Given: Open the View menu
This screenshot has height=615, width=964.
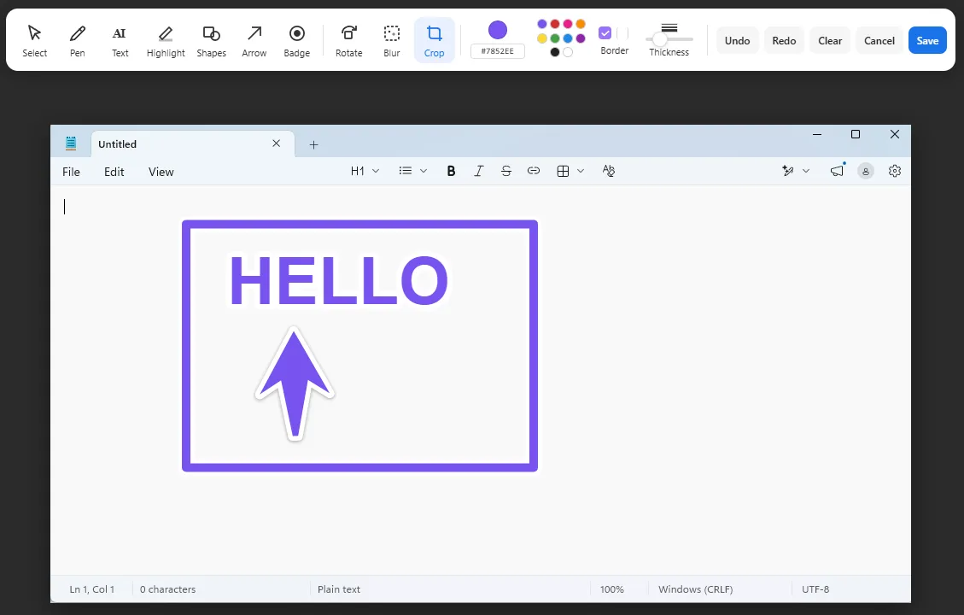Looking at the screenshot, I should 161,172.
